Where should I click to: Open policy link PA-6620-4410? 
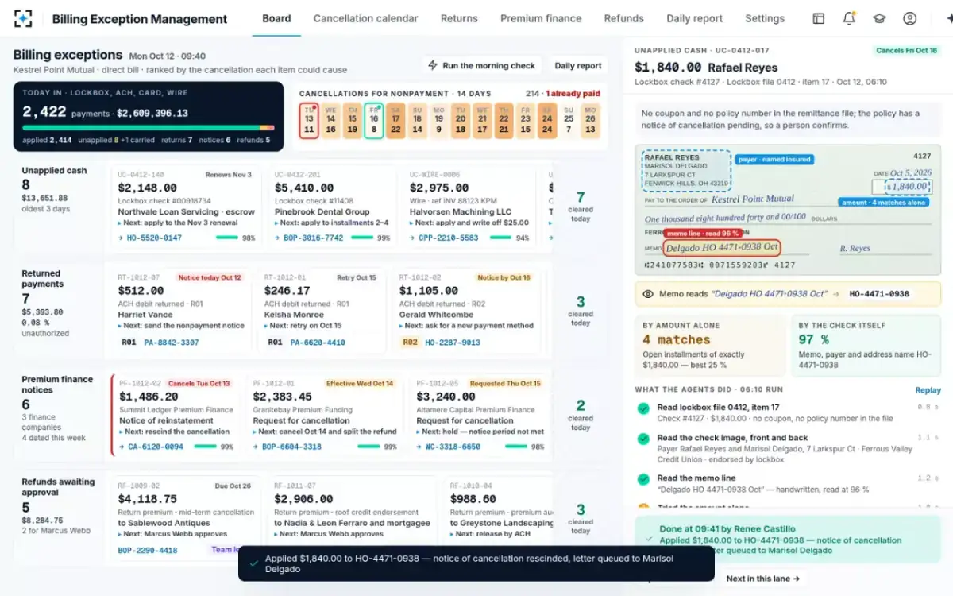point(318,343)
